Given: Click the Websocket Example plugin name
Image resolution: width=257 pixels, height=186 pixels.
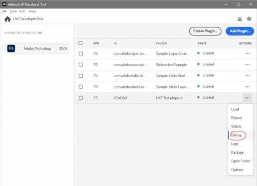Looking at the screenshot, I should pos(171,65).
